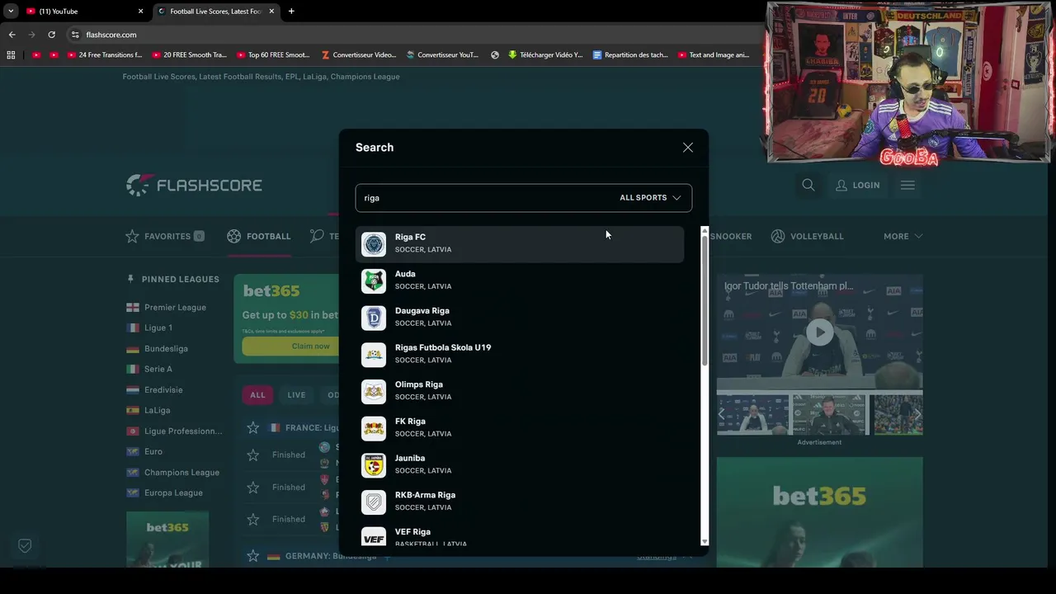Select the LIVE matches filter
The width and height of the screenshot is (1056, 594).
click(296, 395)
